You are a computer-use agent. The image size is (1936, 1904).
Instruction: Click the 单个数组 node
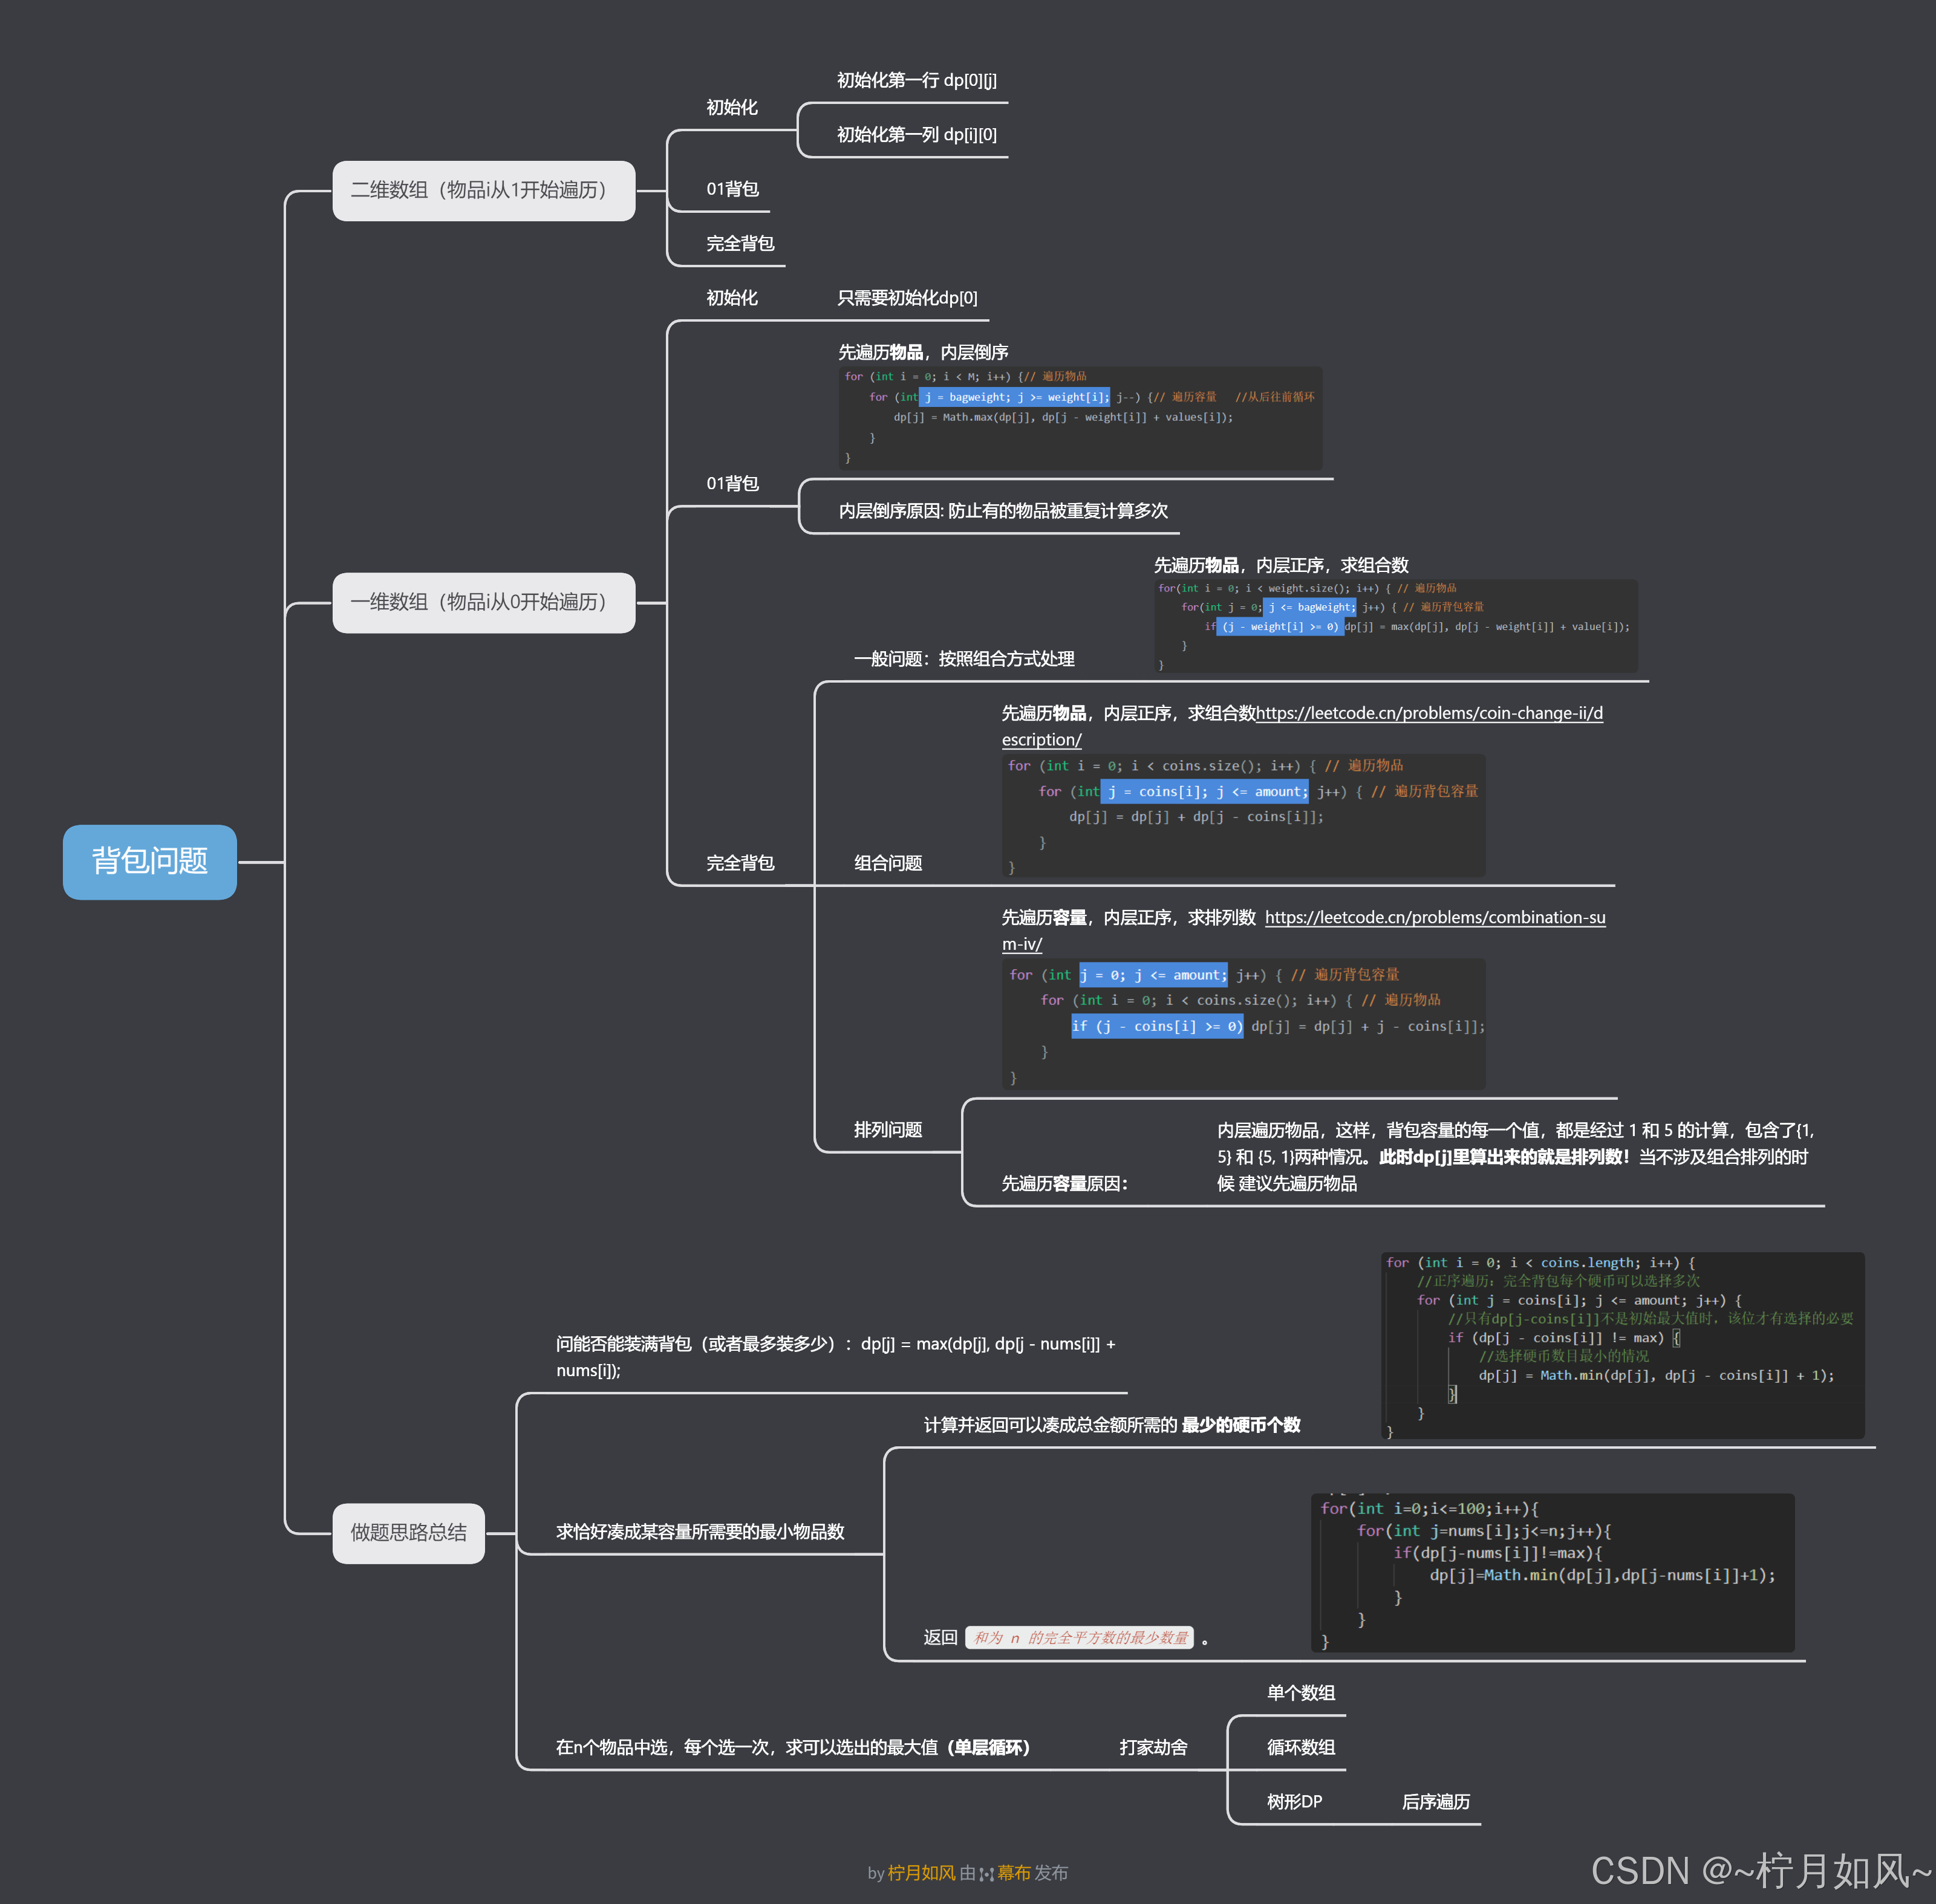(1301, 1692)
